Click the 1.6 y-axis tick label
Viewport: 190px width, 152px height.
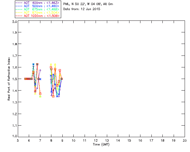(x=15, y=67)
